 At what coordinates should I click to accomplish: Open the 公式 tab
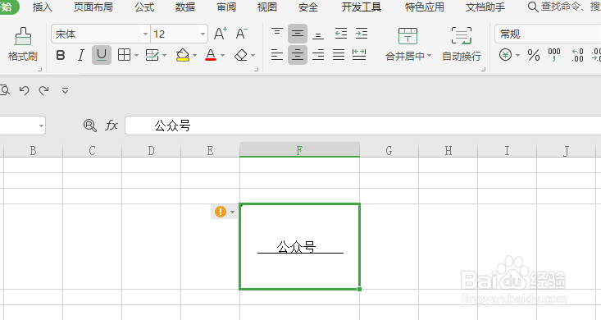coord(144,7)
